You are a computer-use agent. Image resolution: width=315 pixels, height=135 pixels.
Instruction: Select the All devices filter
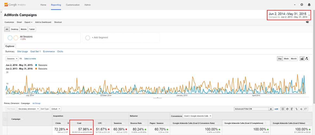[7, 29]
